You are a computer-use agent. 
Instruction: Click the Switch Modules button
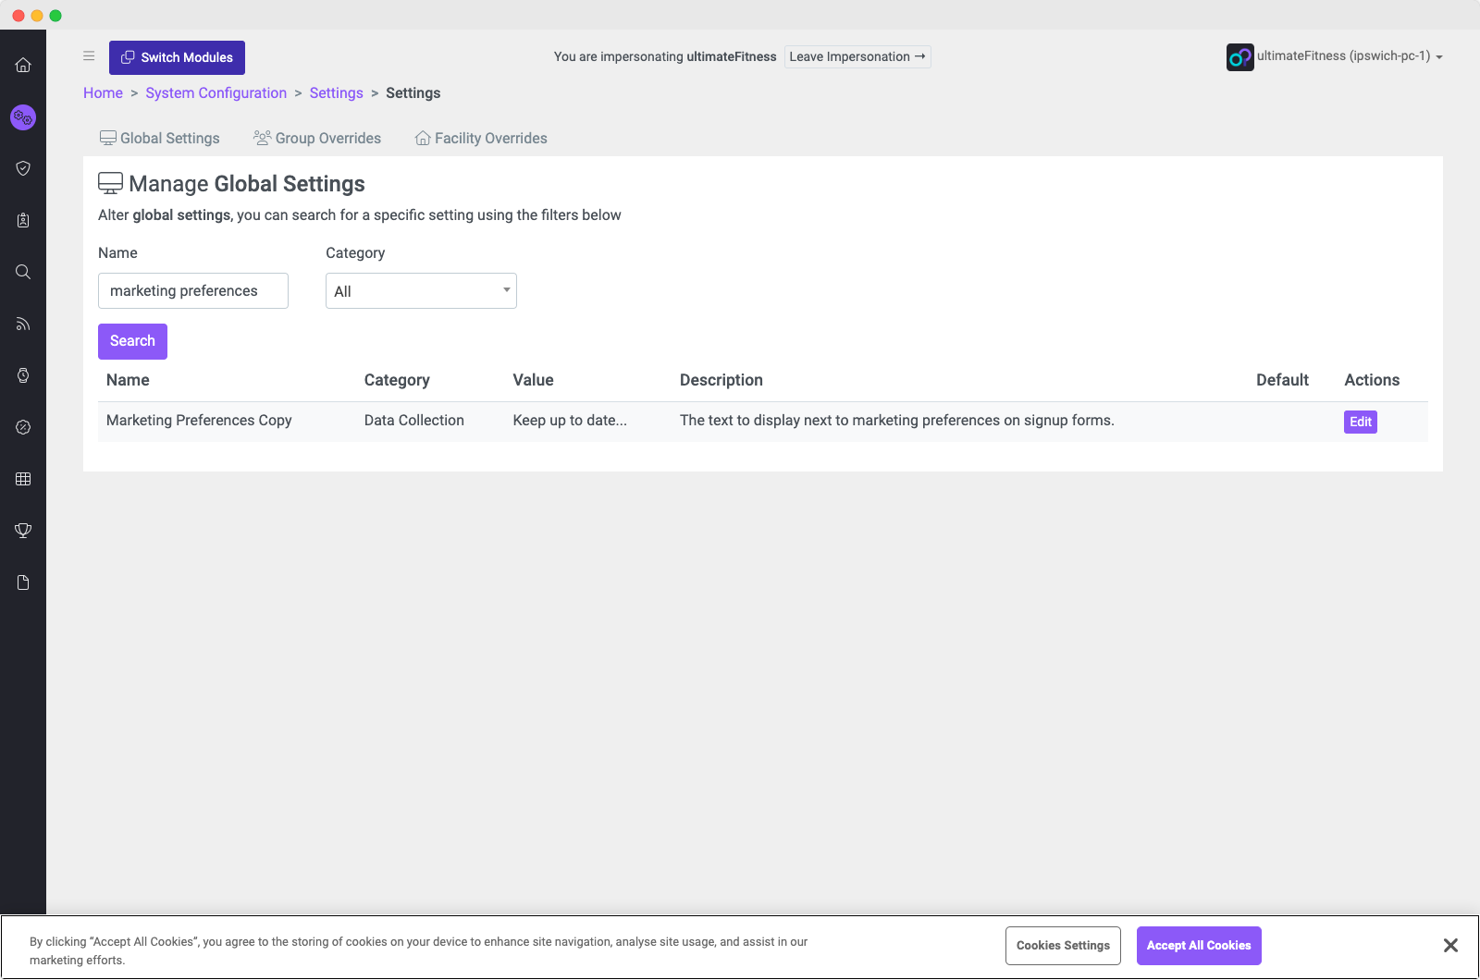177,57
